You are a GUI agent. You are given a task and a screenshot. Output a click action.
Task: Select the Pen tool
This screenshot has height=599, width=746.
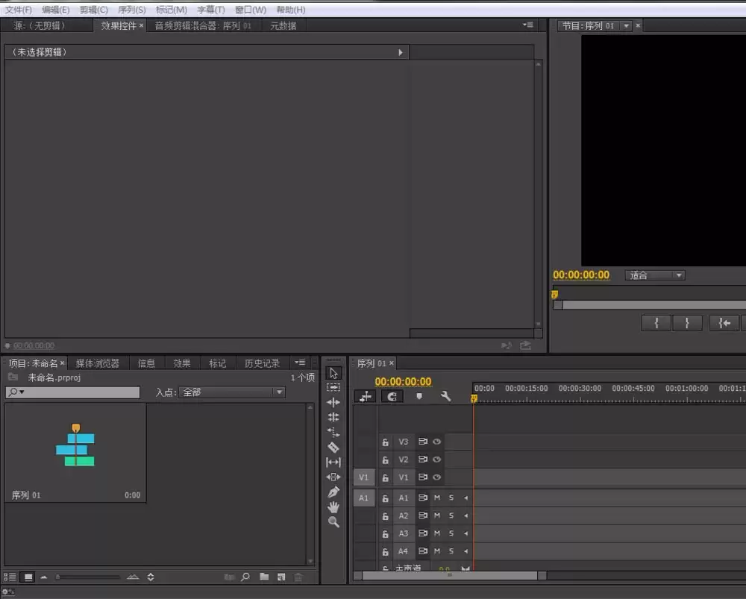point(333,492)
